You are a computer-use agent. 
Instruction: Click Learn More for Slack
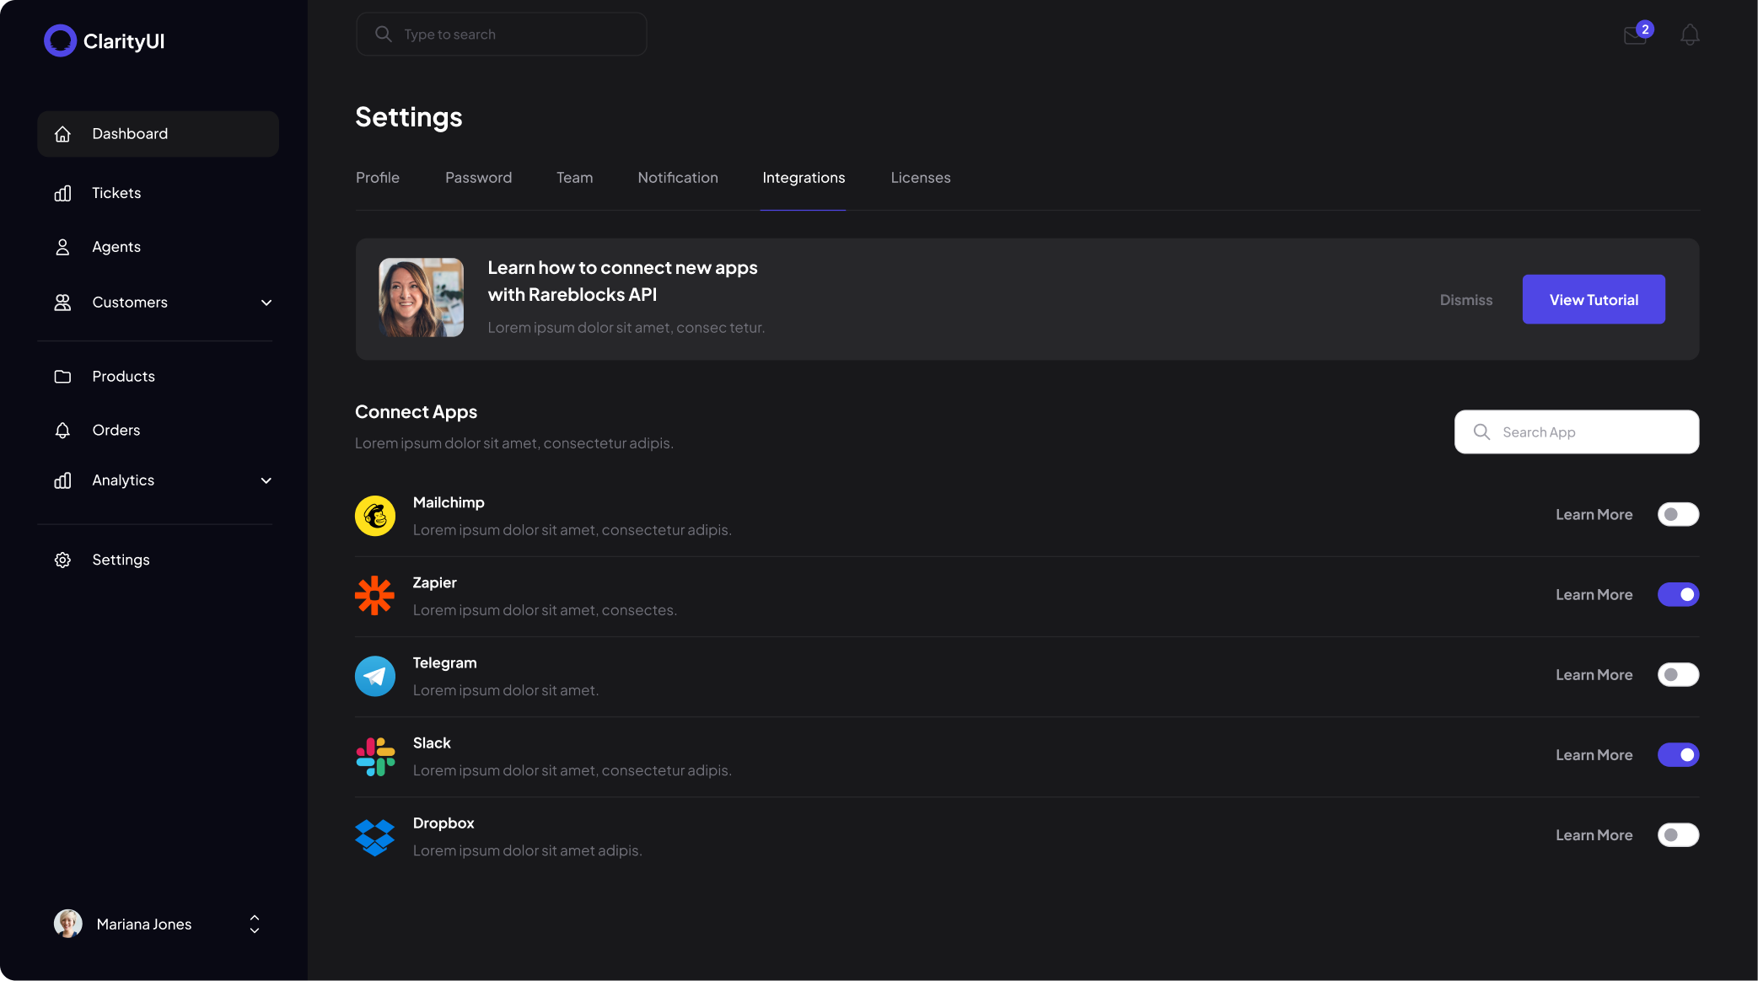[1594, 755]
